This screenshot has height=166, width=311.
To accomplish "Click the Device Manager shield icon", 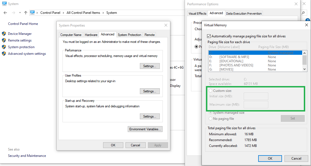I will tap(4, 33).
